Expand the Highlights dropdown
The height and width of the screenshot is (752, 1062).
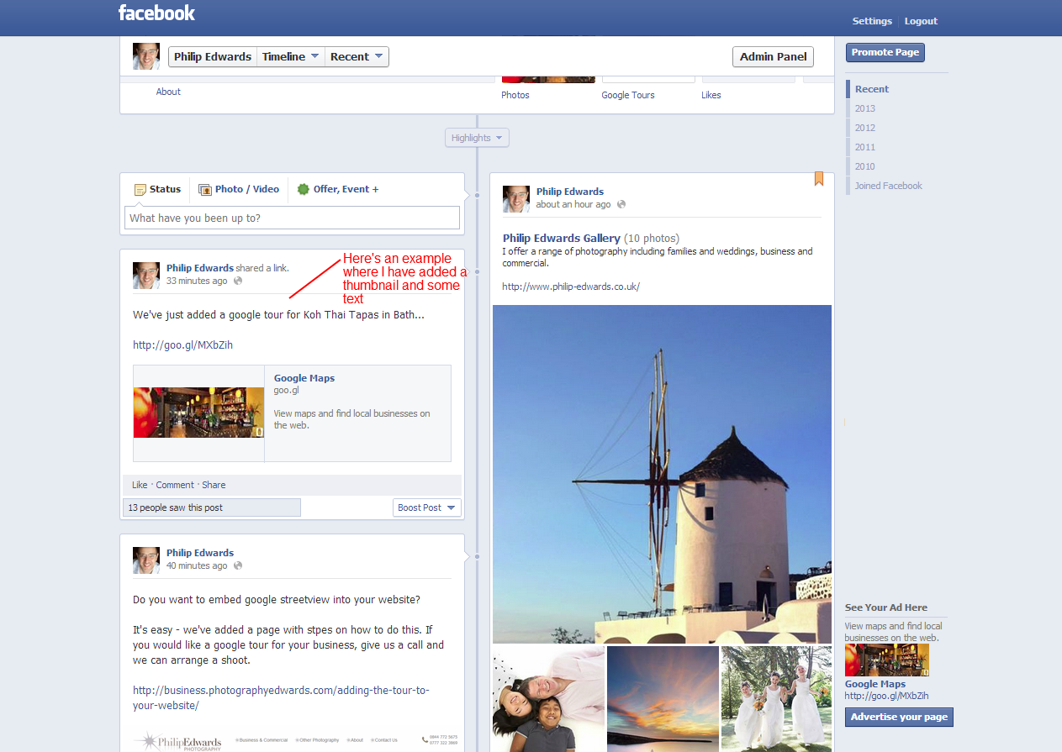tap(477, 138)
